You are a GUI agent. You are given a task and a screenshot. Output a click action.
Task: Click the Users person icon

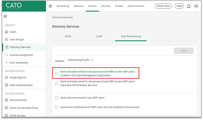tap(7, 32)
